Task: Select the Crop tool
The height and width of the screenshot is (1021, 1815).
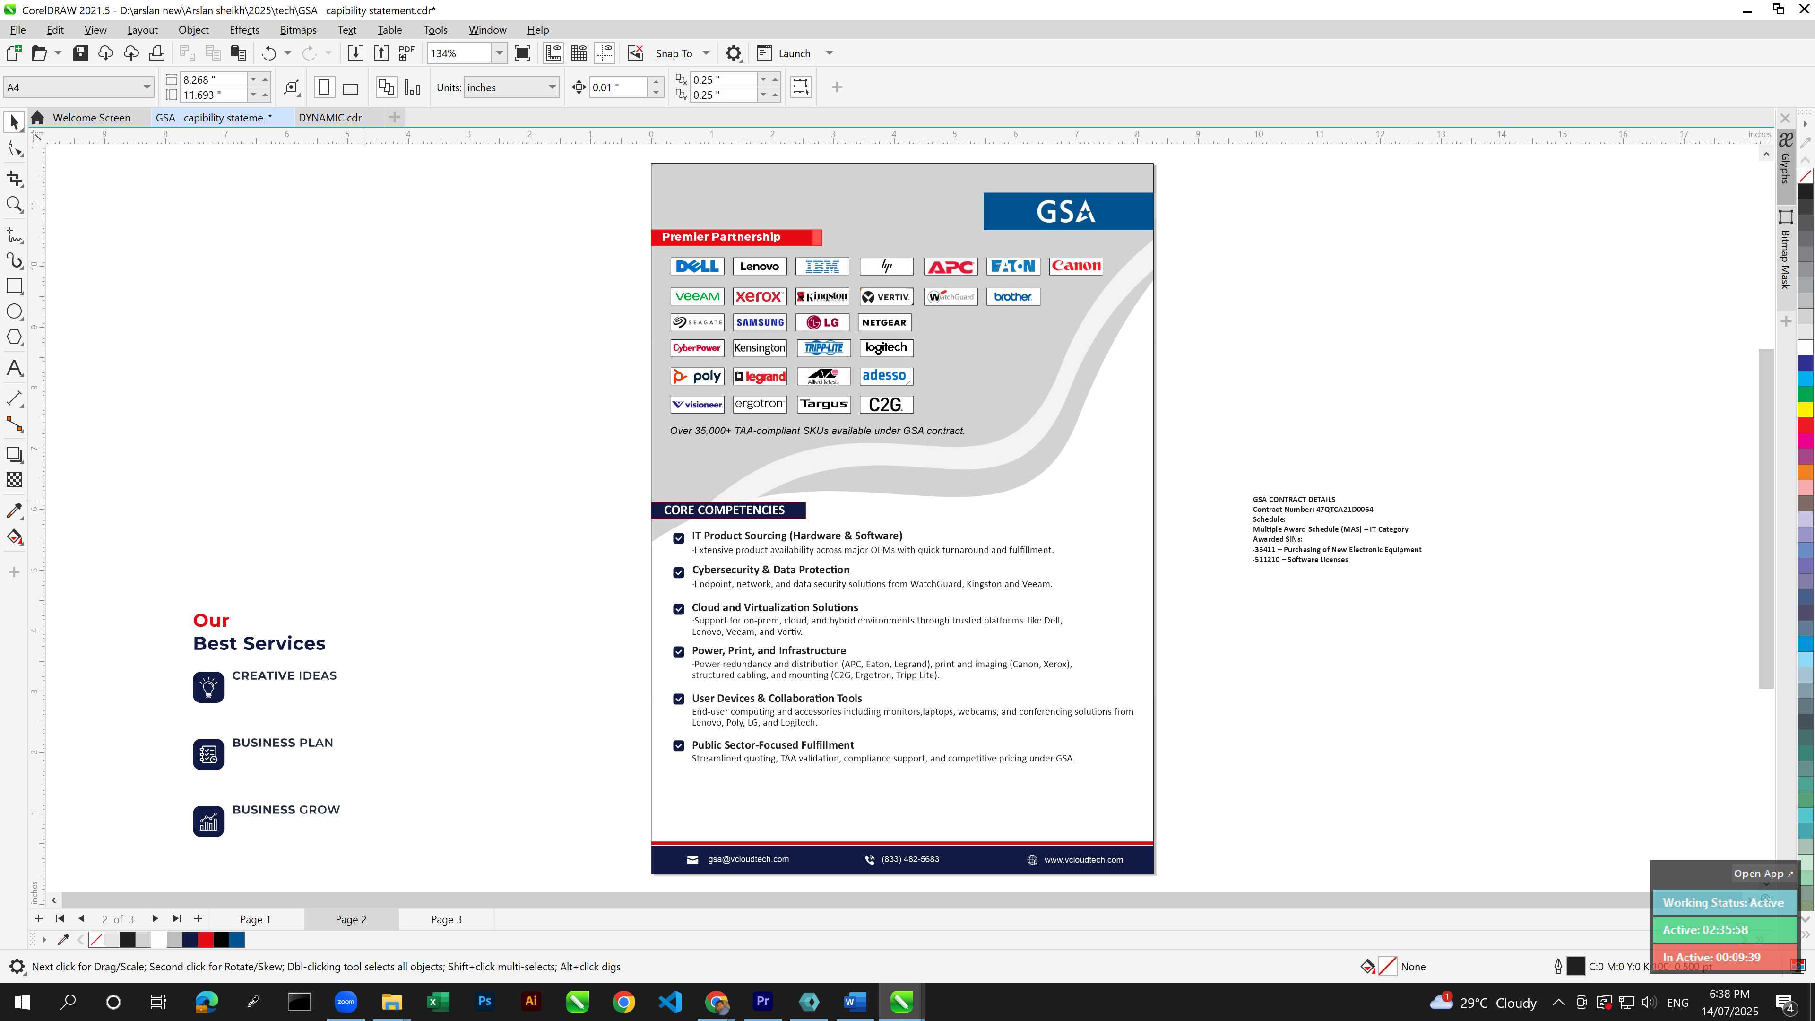Action: (x=14, y=178)
